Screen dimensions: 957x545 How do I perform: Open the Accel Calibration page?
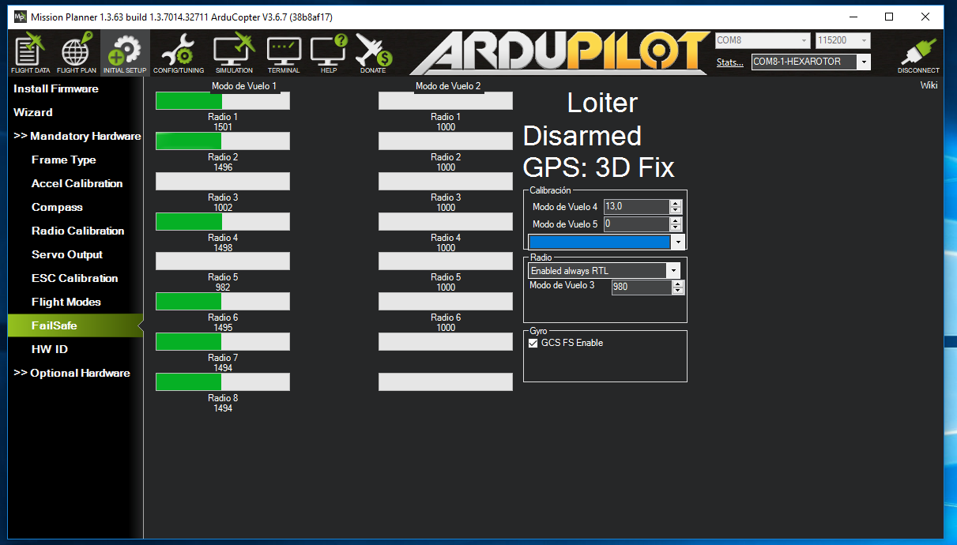click(77, 184)
